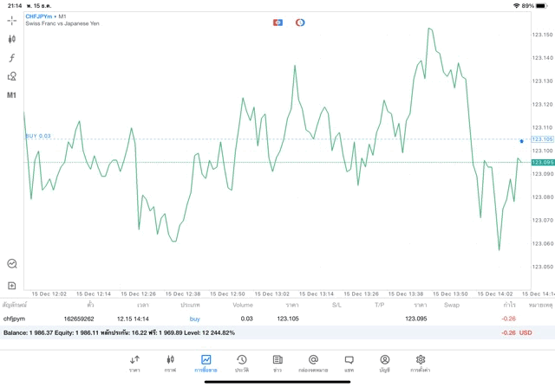This screenshot has height=387, width=555.
Task: Tap the 15 Dec 13:02 time axis label
Action: point(271,294)
